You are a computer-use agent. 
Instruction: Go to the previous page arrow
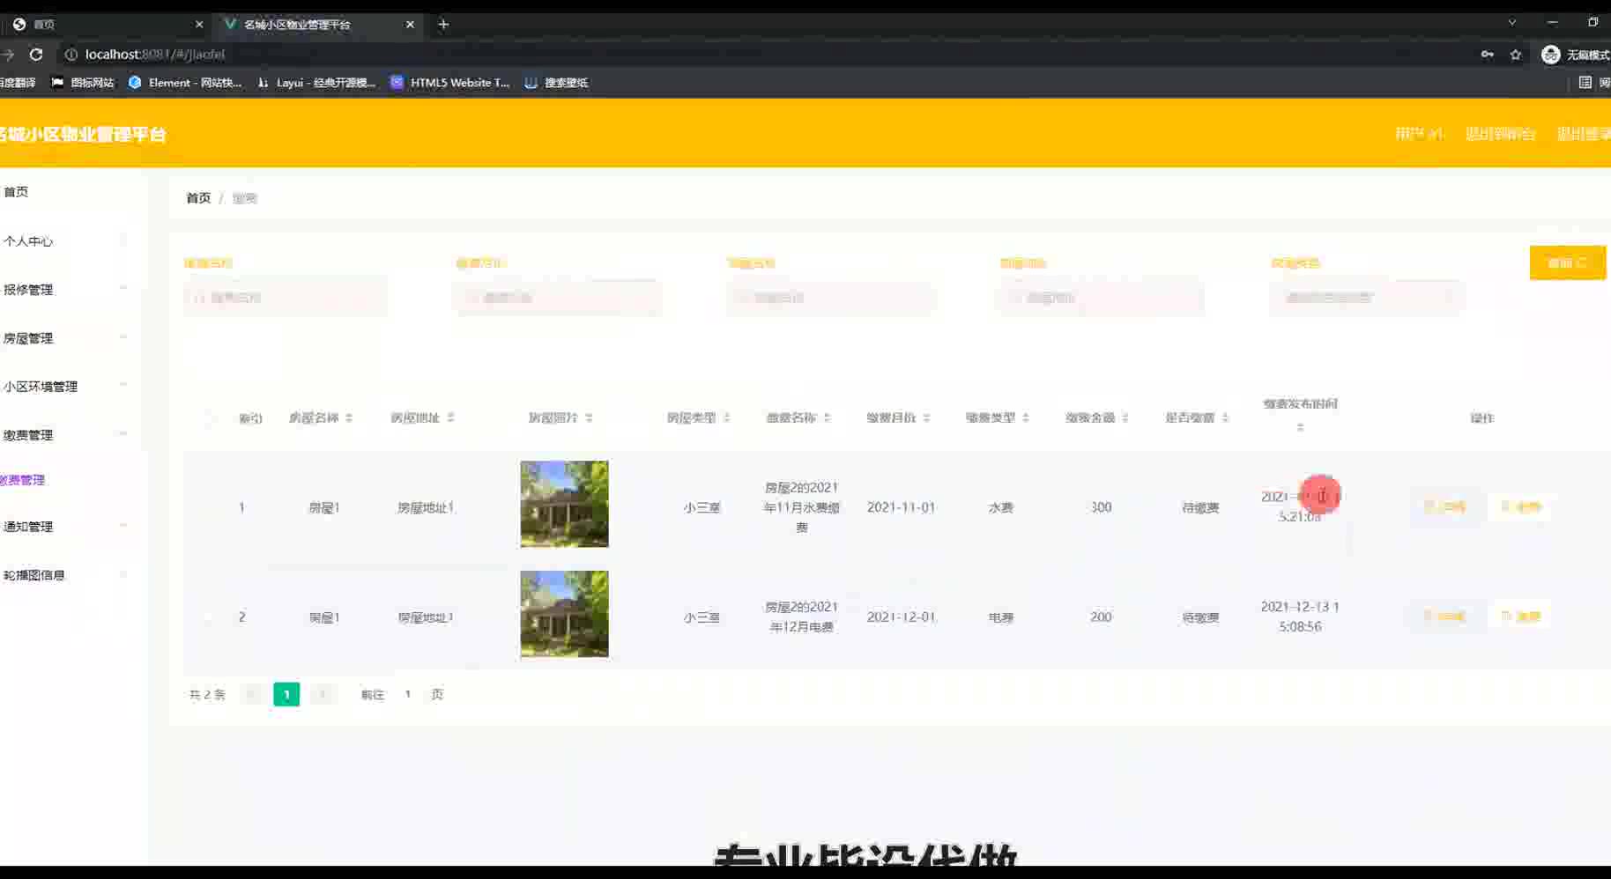pos(252,695)
